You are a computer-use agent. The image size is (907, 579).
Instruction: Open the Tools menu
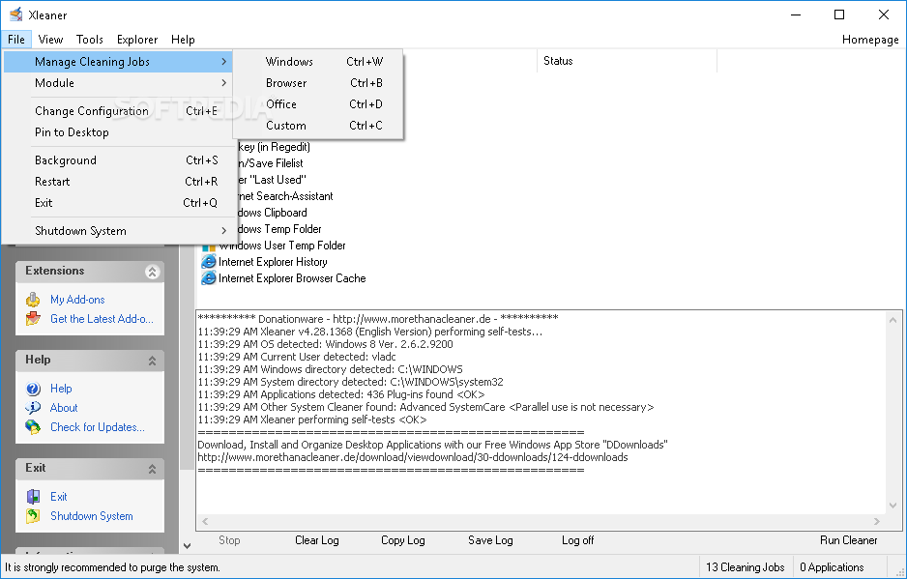click(x=90, y=40)
